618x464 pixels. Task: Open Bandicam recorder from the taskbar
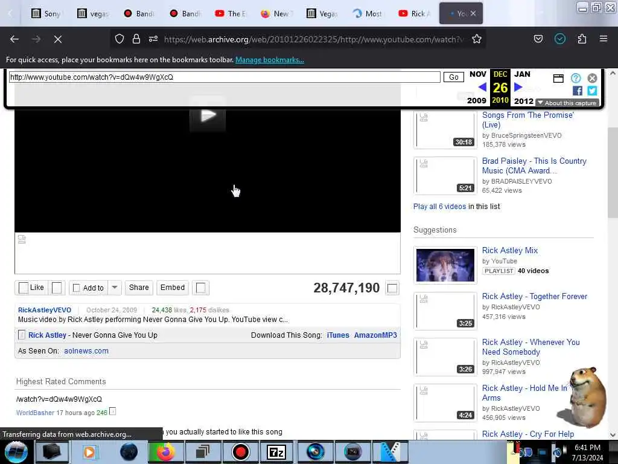240,452
